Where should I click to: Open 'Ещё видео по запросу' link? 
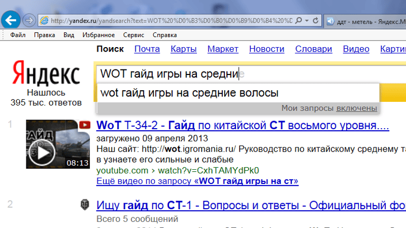[197, 181]
